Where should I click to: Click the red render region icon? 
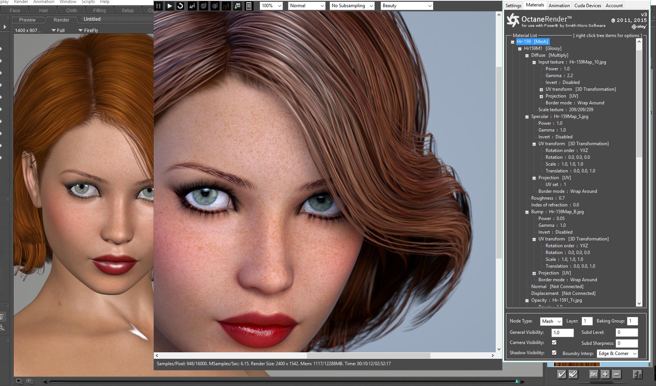tap(226, 6)
